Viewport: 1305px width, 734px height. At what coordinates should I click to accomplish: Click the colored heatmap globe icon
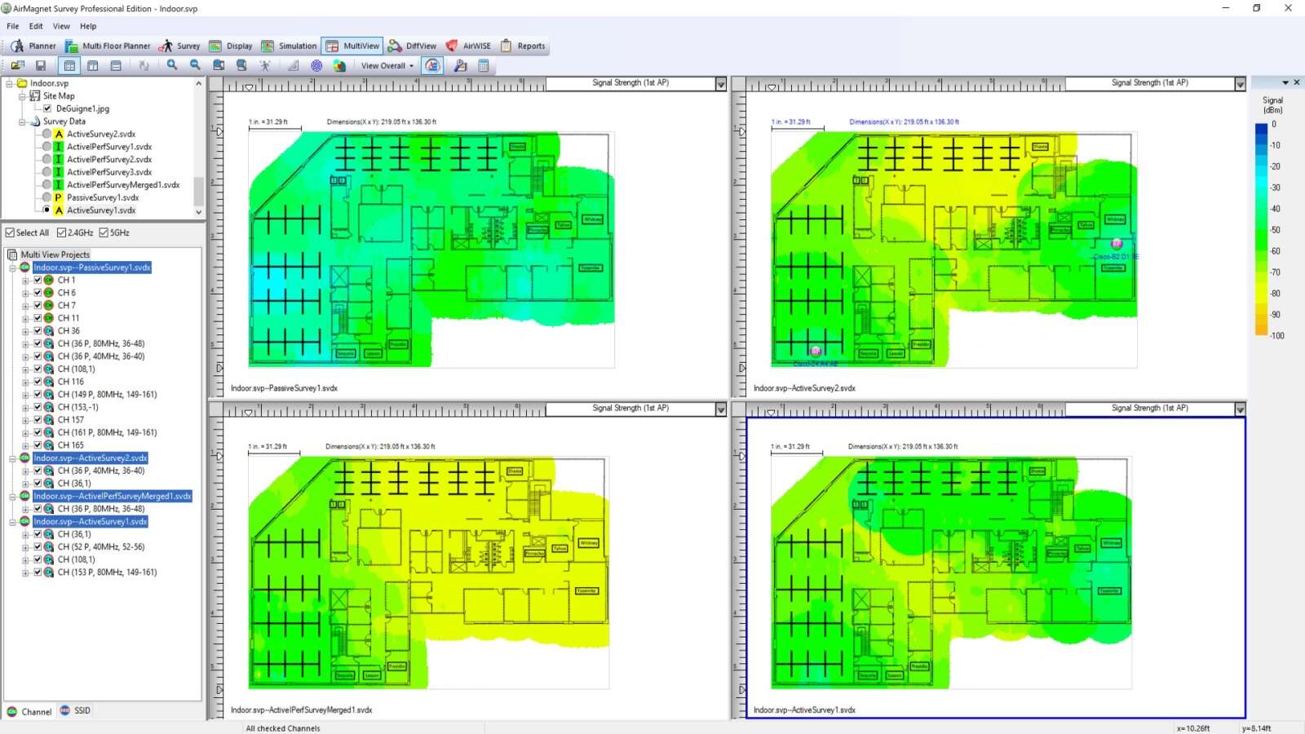click(339, 65)
